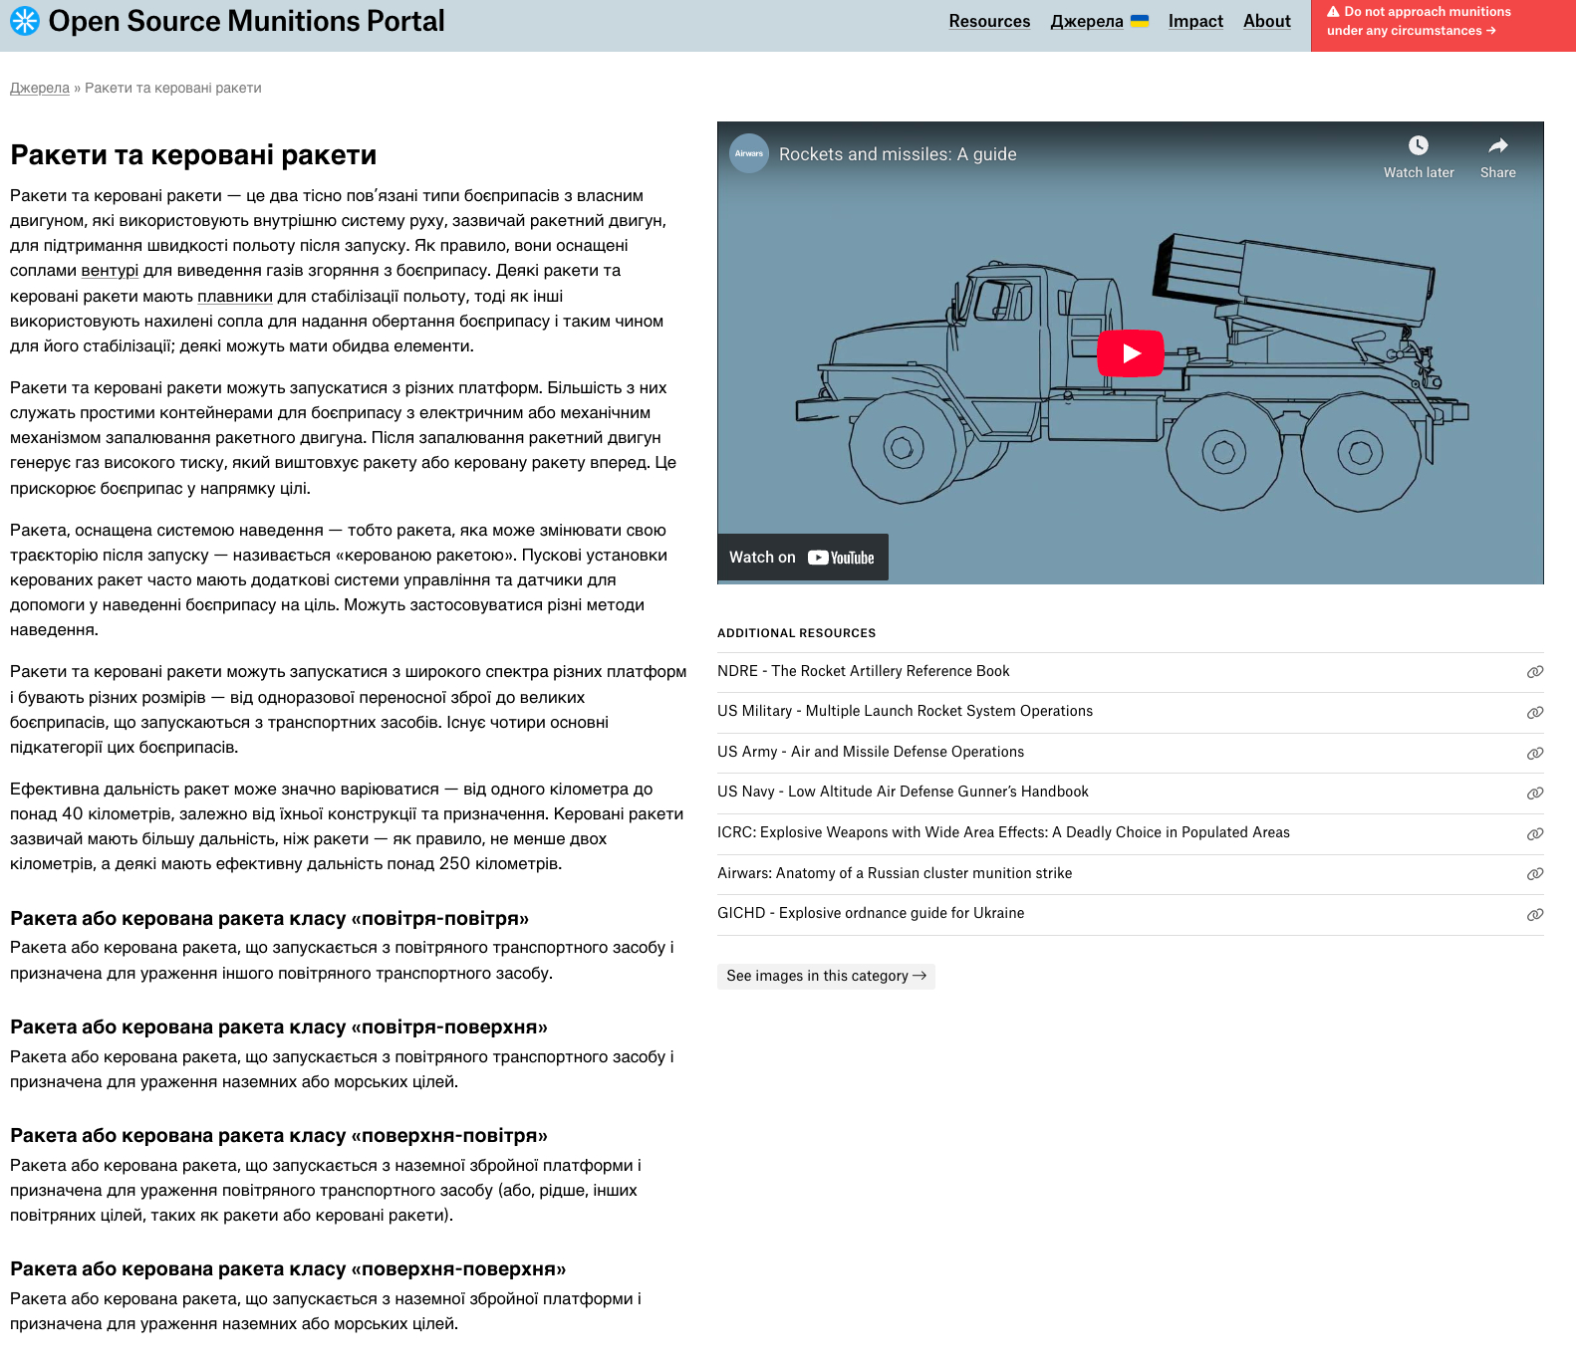The width and height of the screenshot is (1576, 1364).
Task: Open the Resources menu item
Action: pos(989,21)
